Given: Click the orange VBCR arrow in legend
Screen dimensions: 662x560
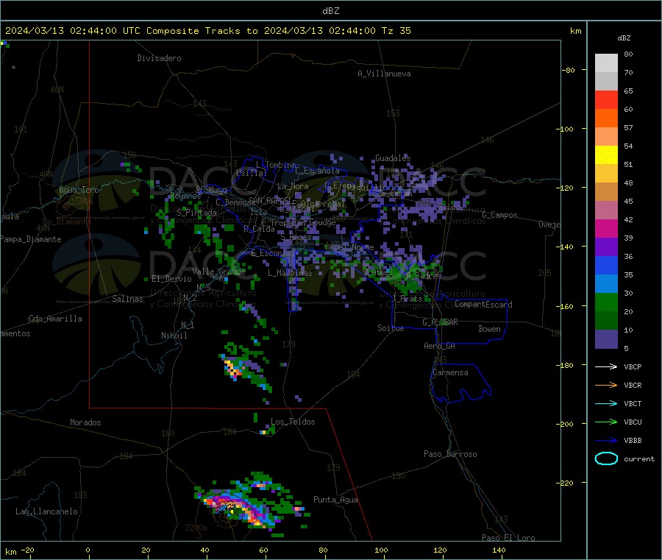Looking at the screenshot, I should pos(606,385).
